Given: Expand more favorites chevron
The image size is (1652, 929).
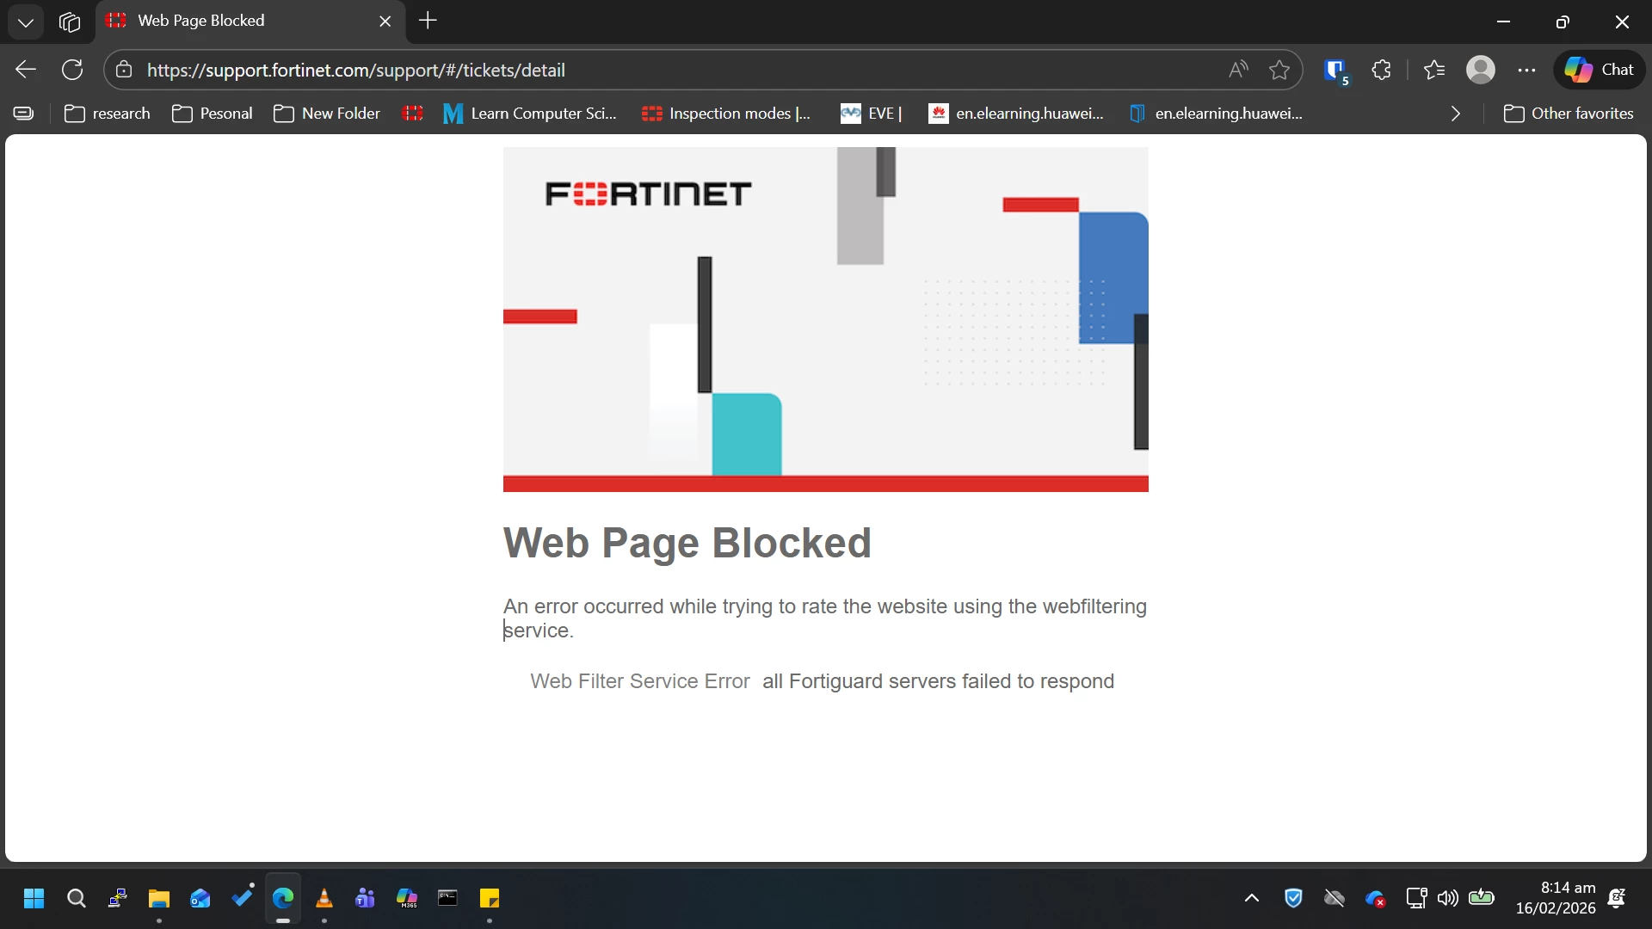Looking at the screenshot, I should click(1456, 114).
